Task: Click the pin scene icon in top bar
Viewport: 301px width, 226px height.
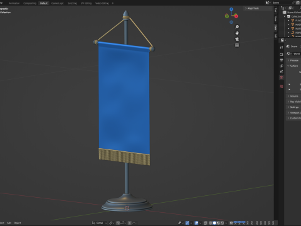Action: coord(293,3)
